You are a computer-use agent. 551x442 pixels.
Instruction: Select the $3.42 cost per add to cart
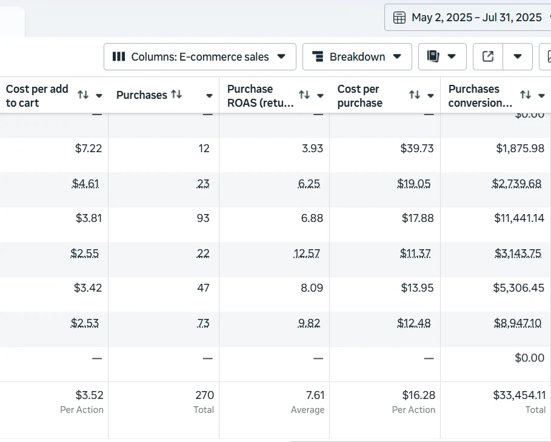tap(88, 288)
